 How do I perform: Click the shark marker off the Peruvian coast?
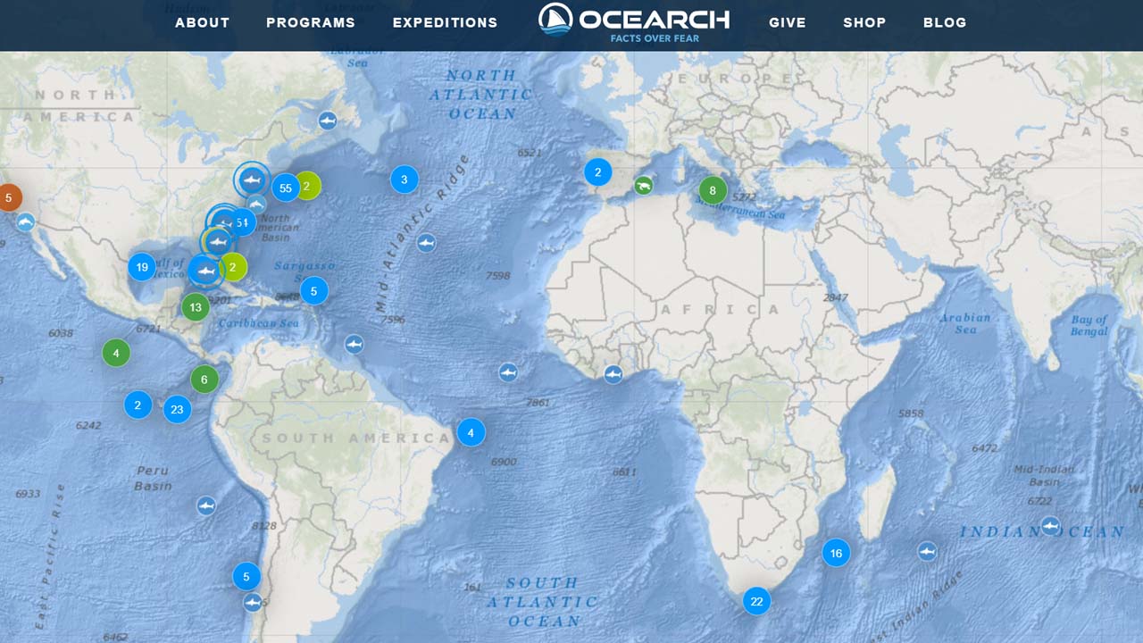point(207,506)
